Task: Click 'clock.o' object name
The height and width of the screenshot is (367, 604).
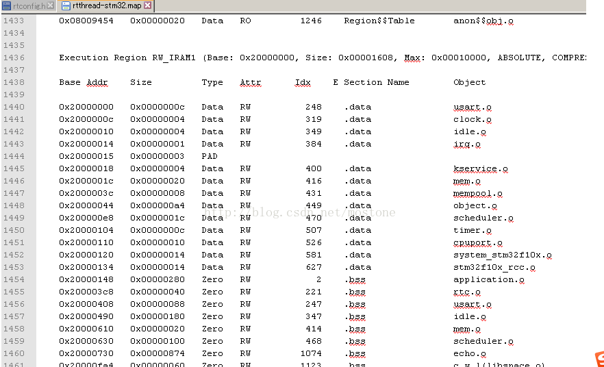Action: tap(473, 119)
